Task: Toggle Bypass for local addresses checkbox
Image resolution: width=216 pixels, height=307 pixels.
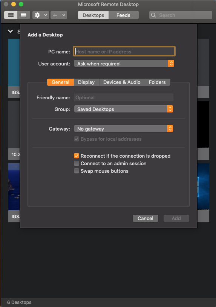Action: [x=77, y=139]
